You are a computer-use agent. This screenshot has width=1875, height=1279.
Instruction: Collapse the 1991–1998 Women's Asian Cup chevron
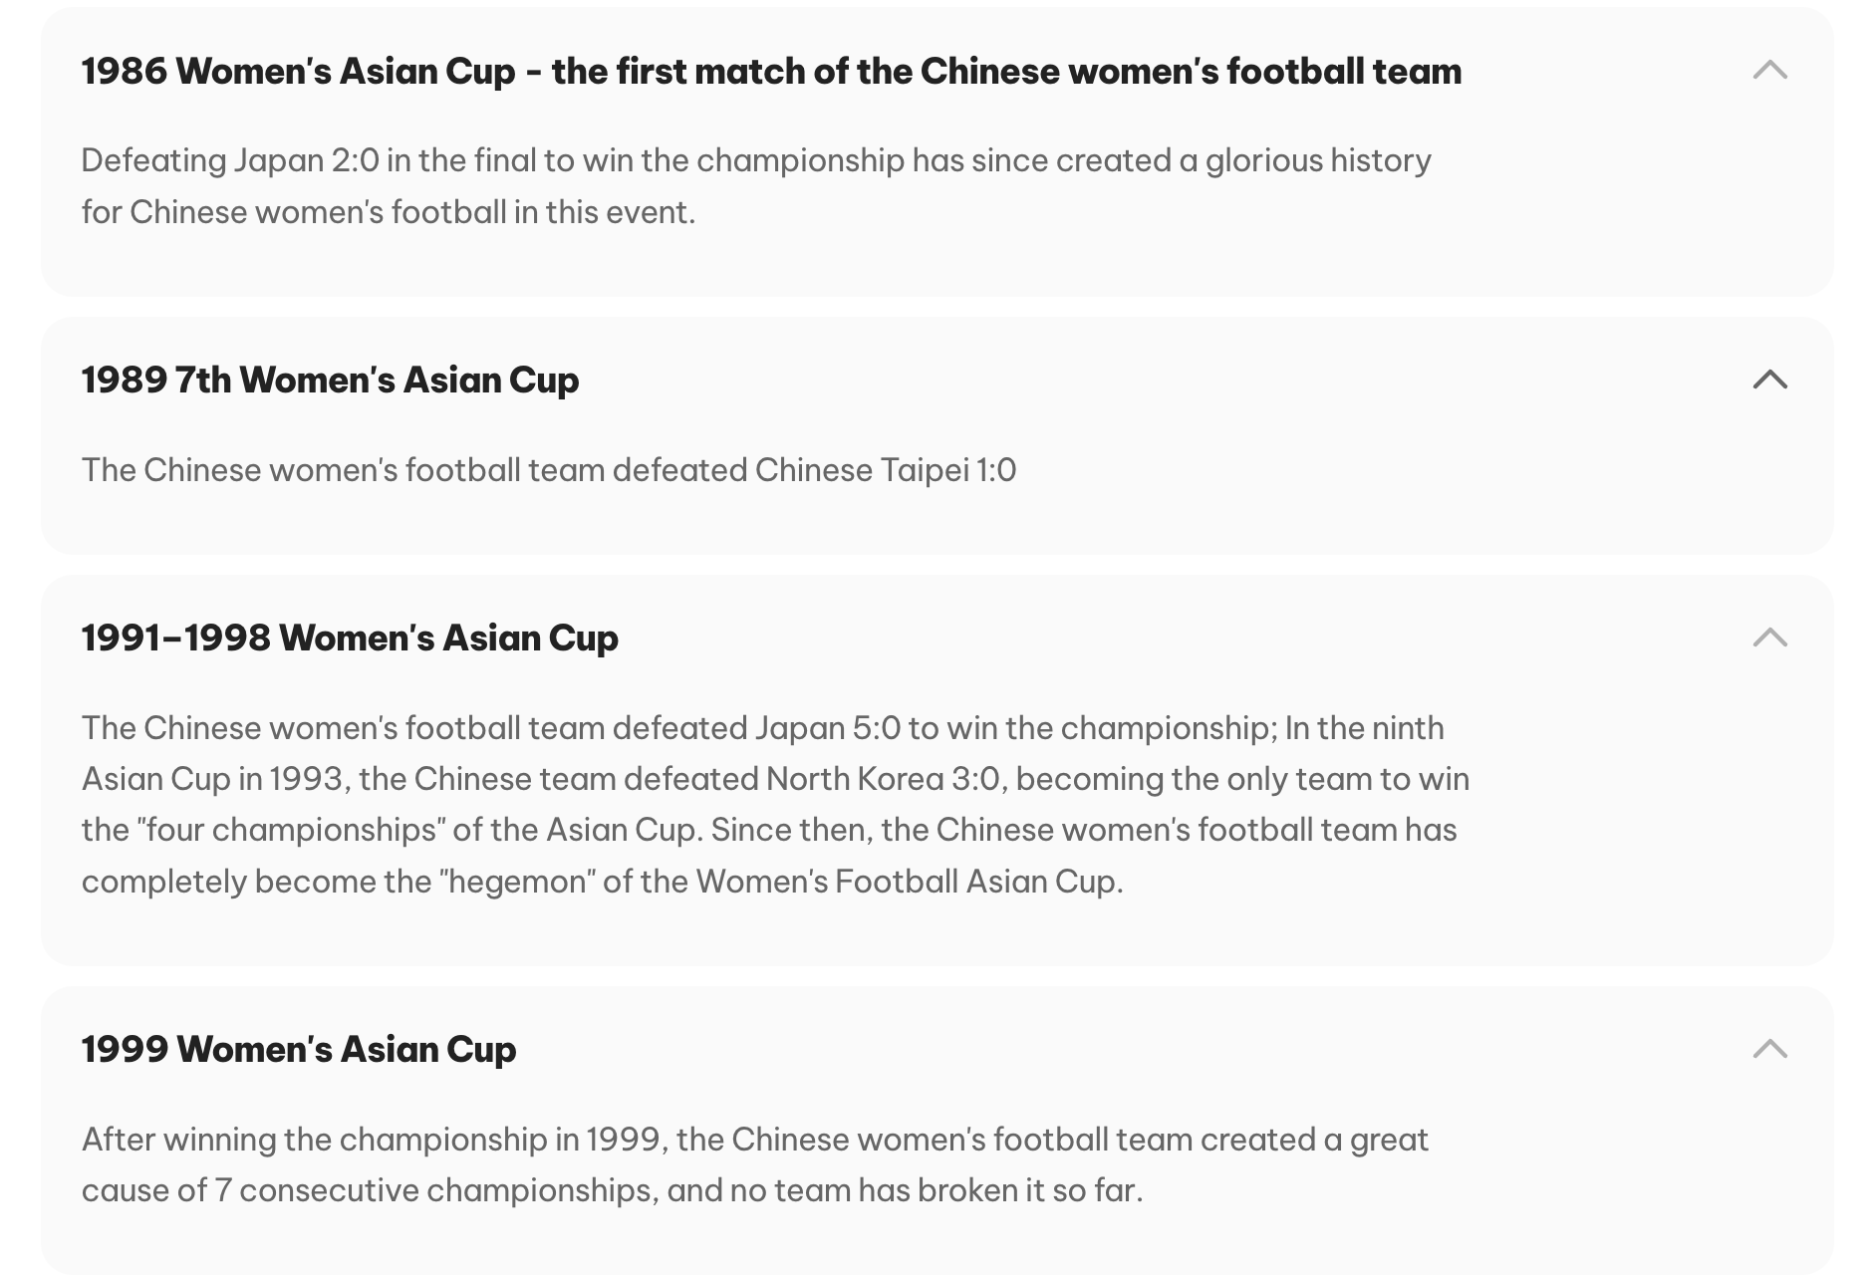click(1769, 638)
